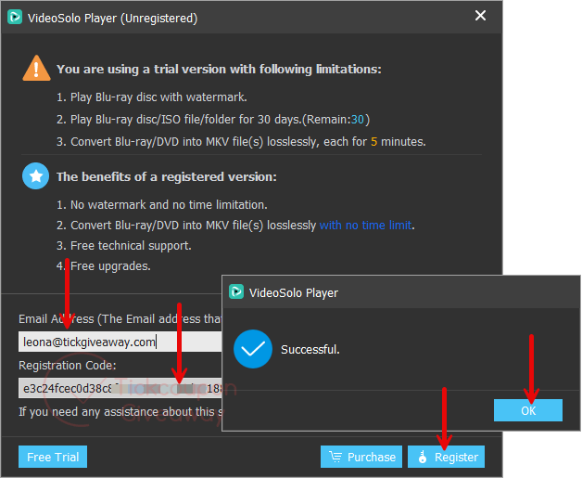The width and height of the screenshot is (582, 478).
Task: Click 'Play Blu-ray disc with watermark.' line
Action: (151, 97)
